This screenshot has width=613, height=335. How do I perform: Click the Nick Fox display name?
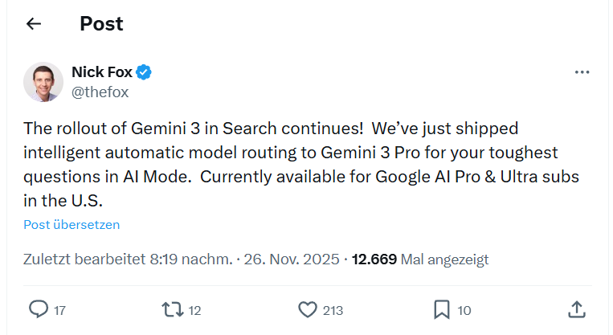point(101,73)
